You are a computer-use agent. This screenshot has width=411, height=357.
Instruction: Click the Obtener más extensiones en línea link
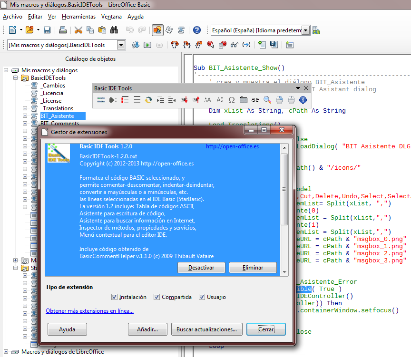[x=89, y=311]
